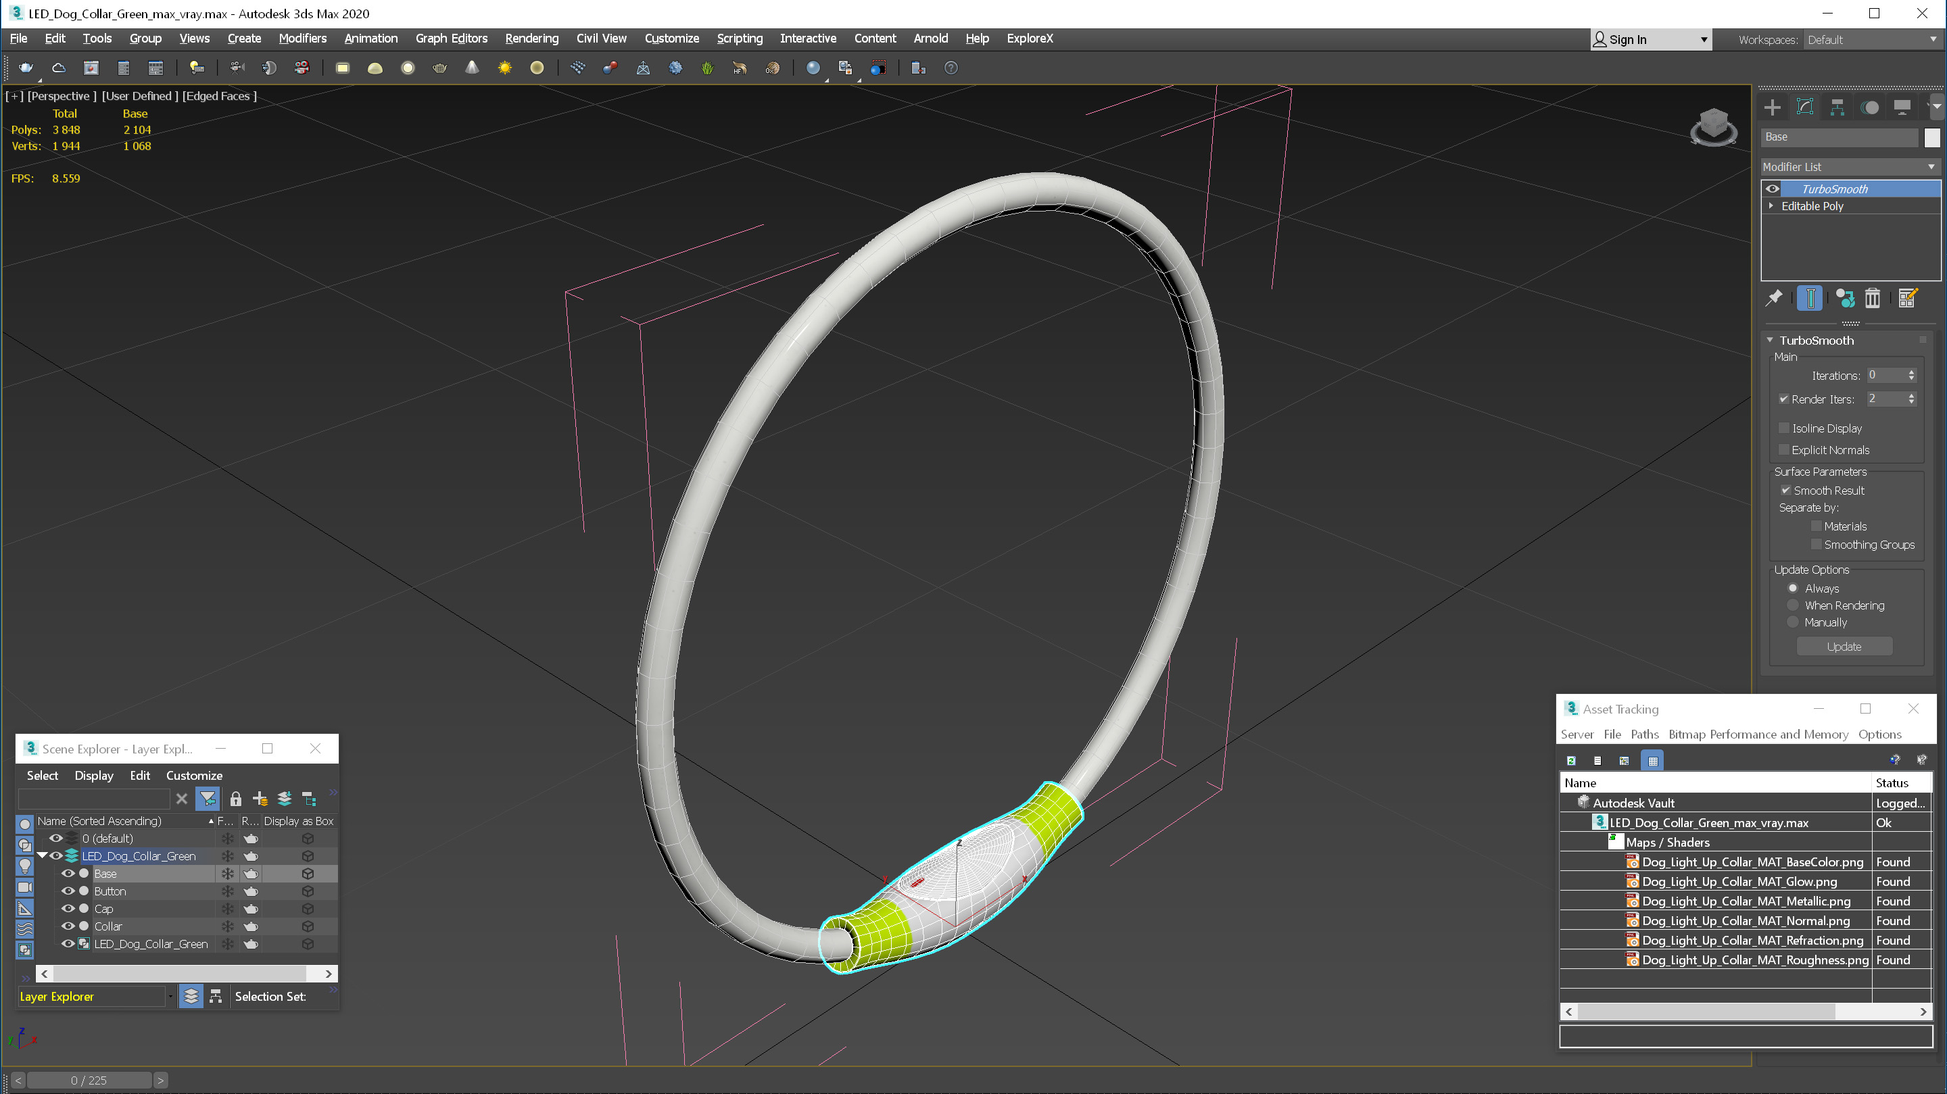Uncheck the Smooth Result checkbox
This screenshot has height=1094, width=1947.
click(1786, 491)
